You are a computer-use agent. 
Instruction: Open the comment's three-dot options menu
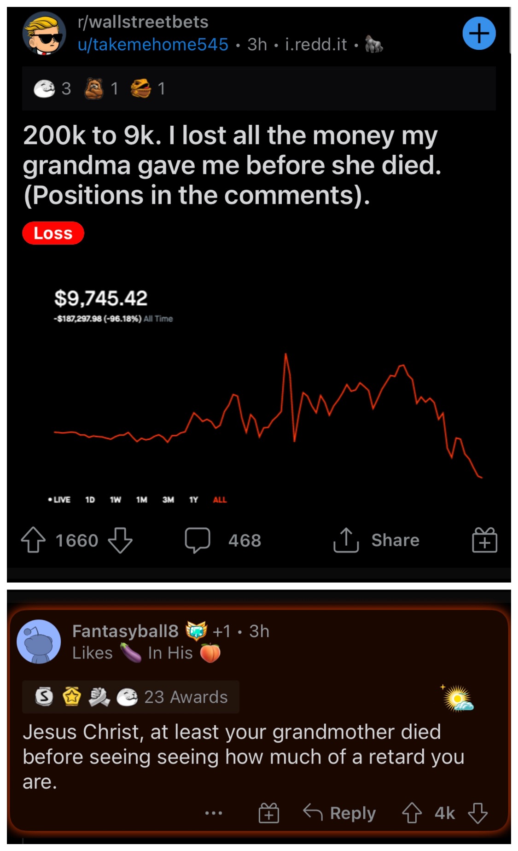[214, 813]
